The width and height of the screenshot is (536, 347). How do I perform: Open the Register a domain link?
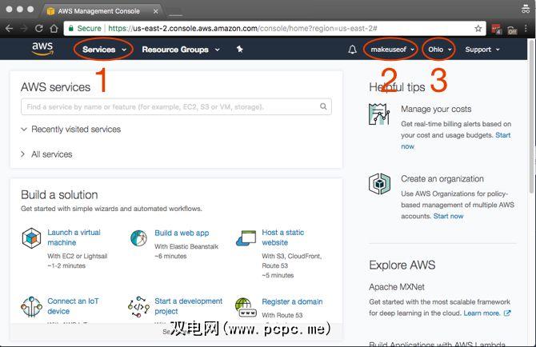pyautogui.click(x=292, y=301)
